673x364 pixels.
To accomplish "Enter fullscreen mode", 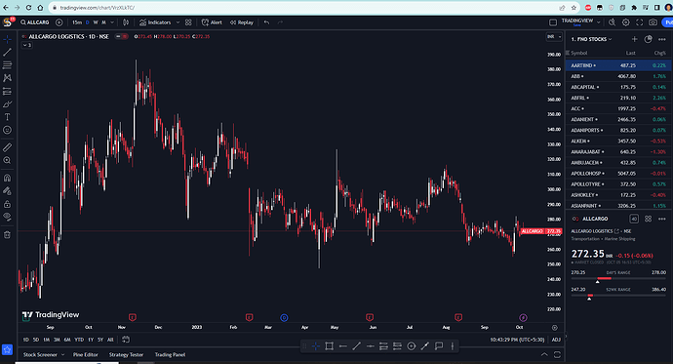I will (640, 22).
